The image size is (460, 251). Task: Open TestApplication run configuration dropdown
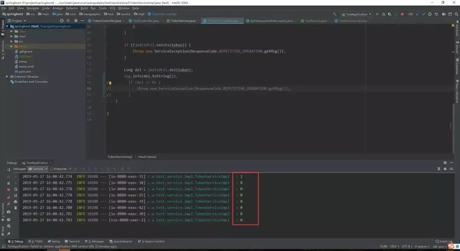coord(356,14)
